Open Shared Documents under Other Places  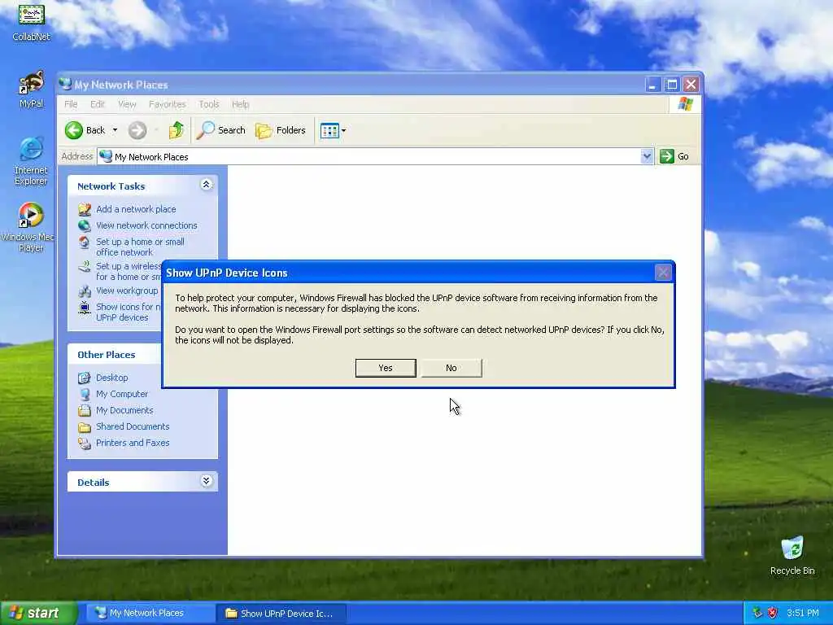[x=133, y=426]
